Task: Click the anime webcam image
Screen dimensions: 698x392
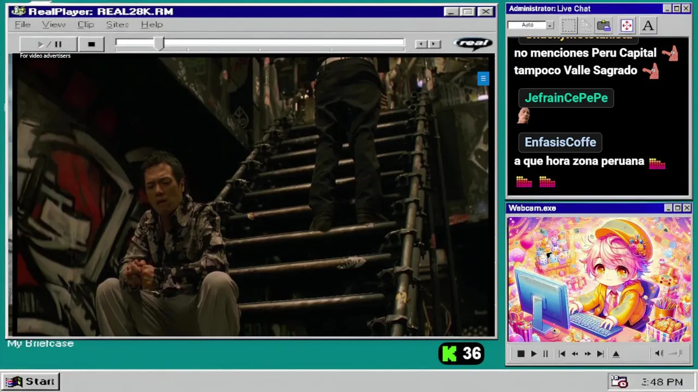Action: [x=599, y=280]
